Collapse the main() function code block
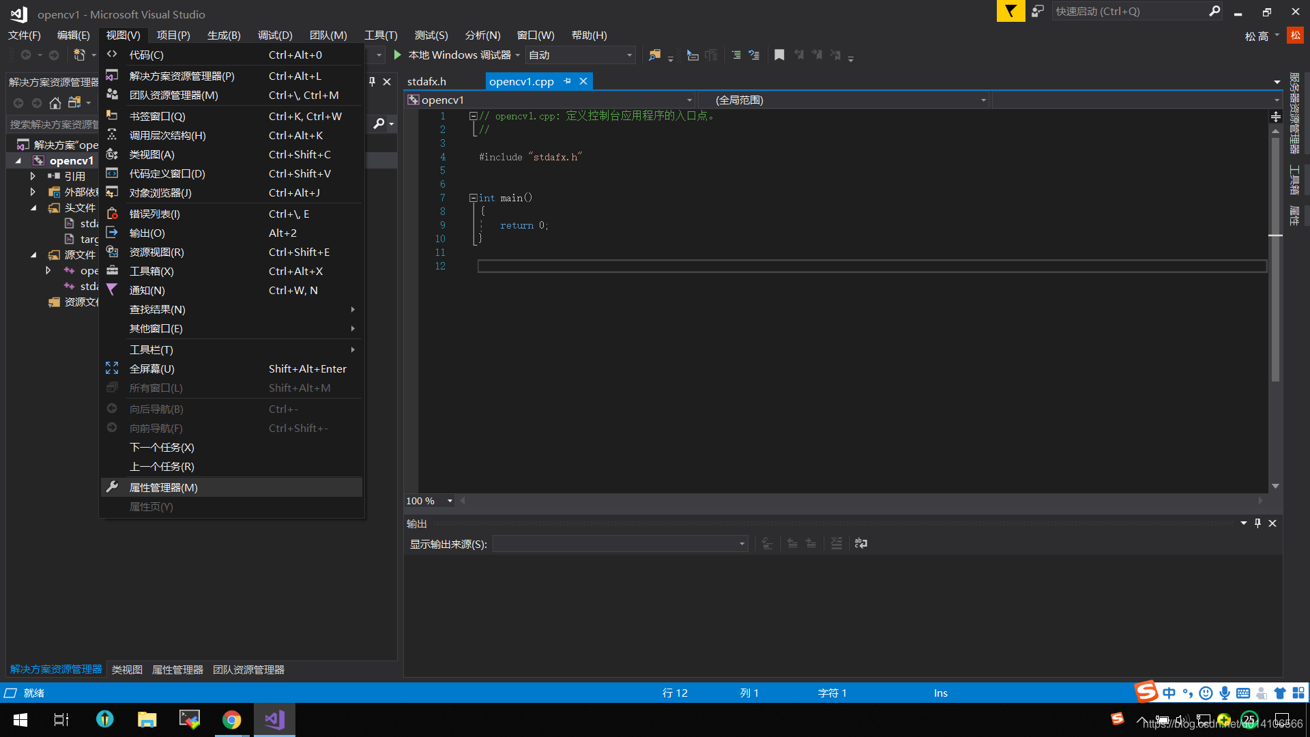Viewport: 1310px width, 737px height. point(473,198)
